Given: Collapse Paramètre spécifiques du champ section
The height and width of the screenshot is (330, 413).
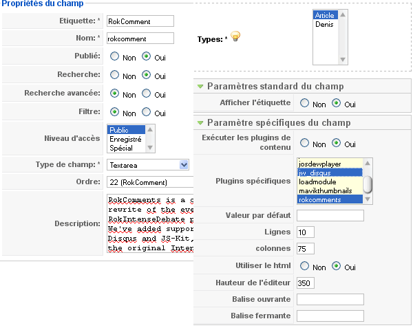Looking at the screenshot, I should click(x=200, y=122).
